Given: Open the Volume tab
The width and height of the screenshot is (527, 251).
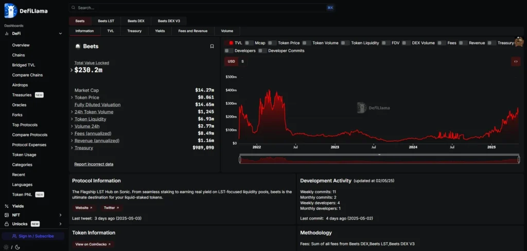Looking at the screenshot, I should tap(227, 31).
